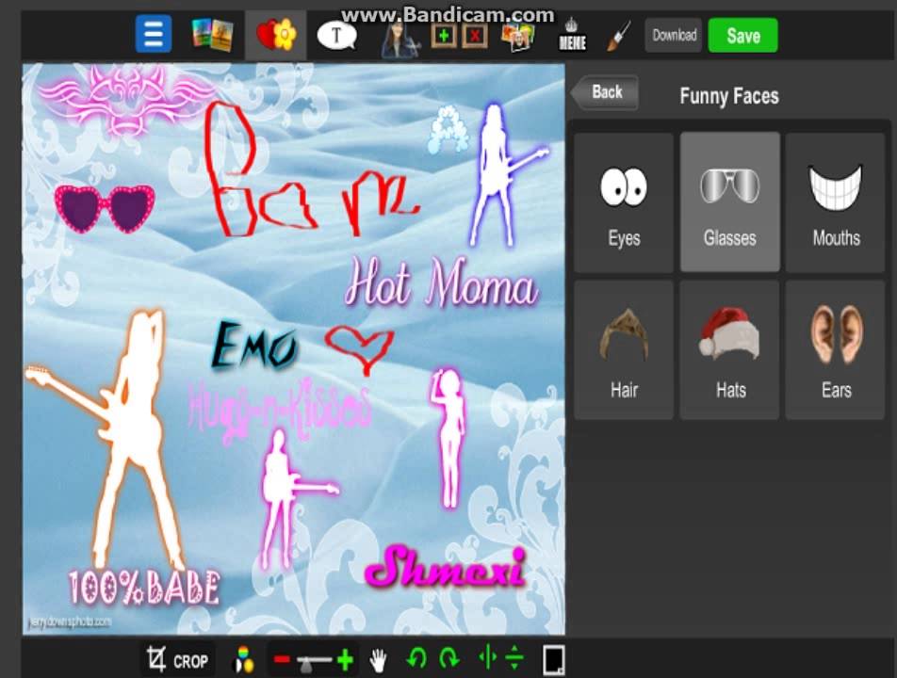Select the '100%BABE' text sticker
Viewport: 897px width, 678px height.
143,588
